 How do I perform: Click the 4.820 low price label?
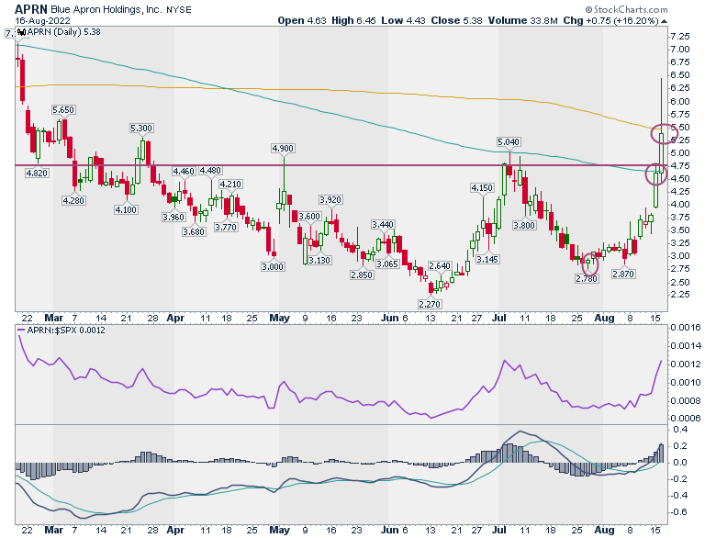click(37, 174)
